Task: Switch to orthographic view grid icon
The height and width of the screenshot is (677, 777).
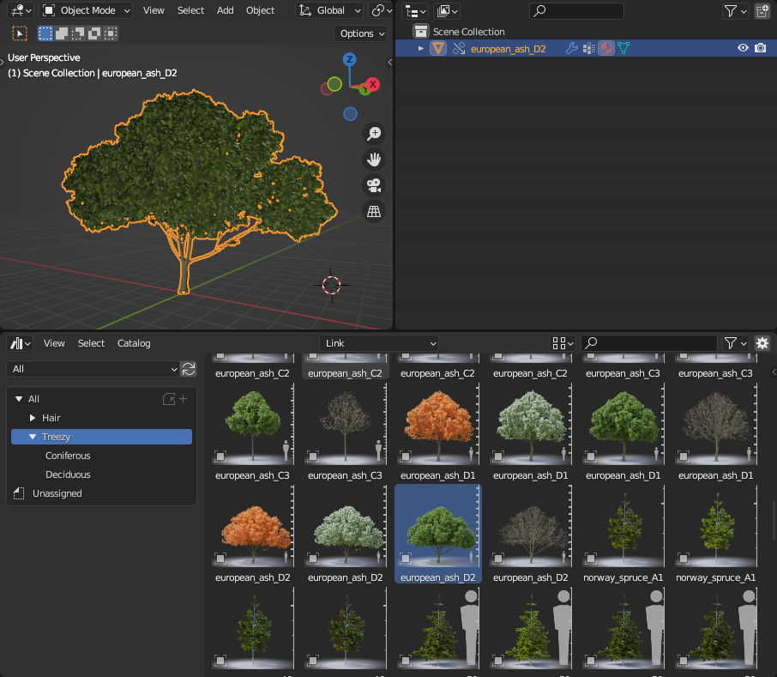Action: (x=374, y=211)
